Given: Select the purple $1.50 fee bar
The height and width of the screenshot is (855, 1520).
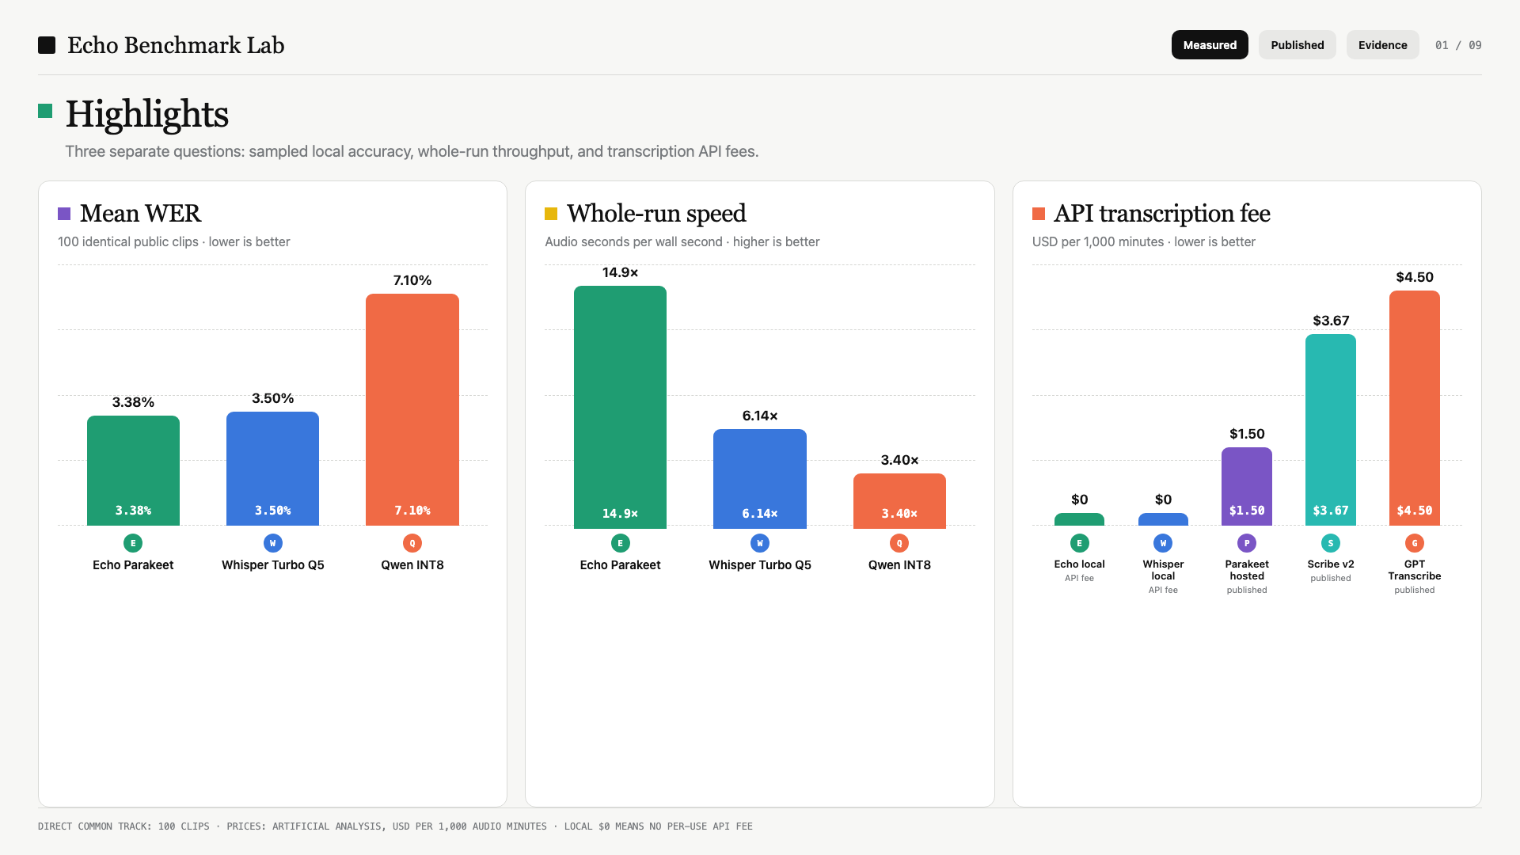Looking at the screenshot, I should point(1247,486).
